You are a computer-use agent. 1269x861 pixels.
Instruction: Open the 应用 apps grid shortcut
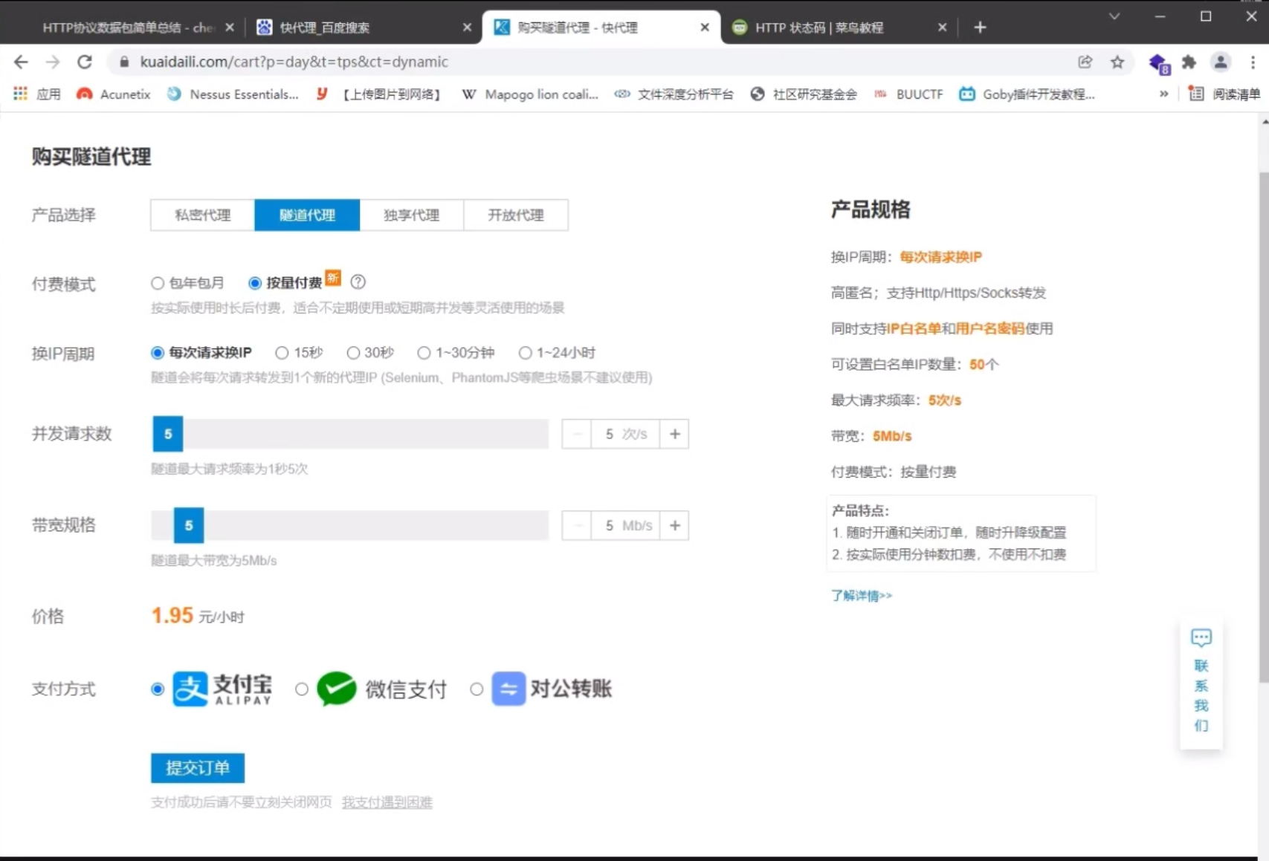click(37, 94)
